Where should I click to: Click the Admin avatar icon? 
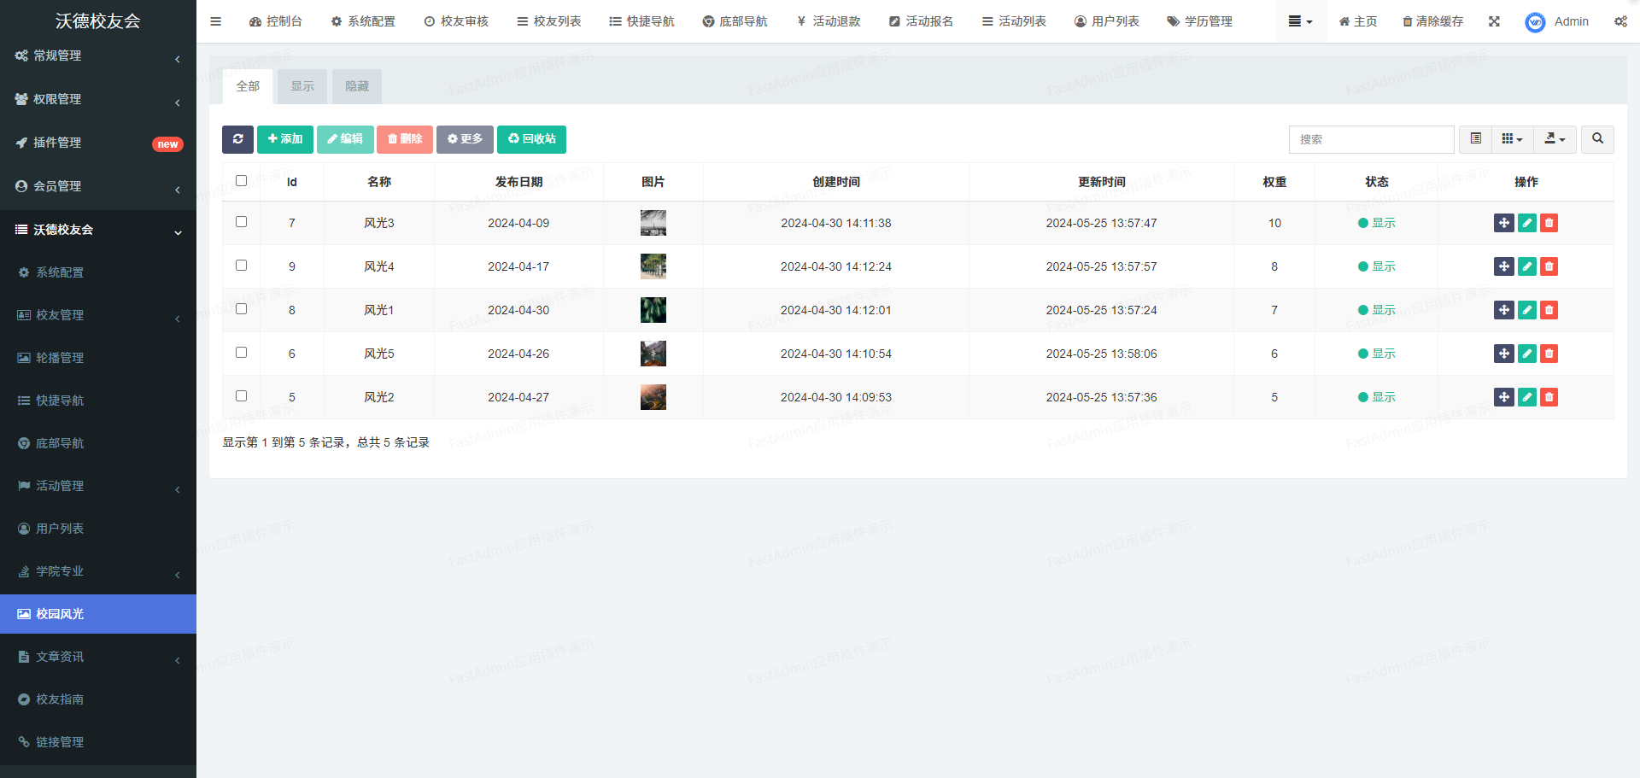1535,22
